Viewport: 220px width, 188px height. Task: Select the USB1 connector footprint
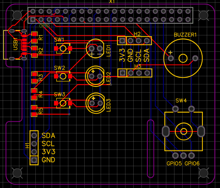pos(15,45)
